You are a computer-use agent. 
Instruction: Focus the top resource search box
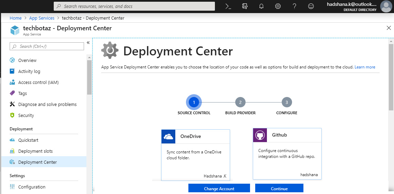coord(134,6)
